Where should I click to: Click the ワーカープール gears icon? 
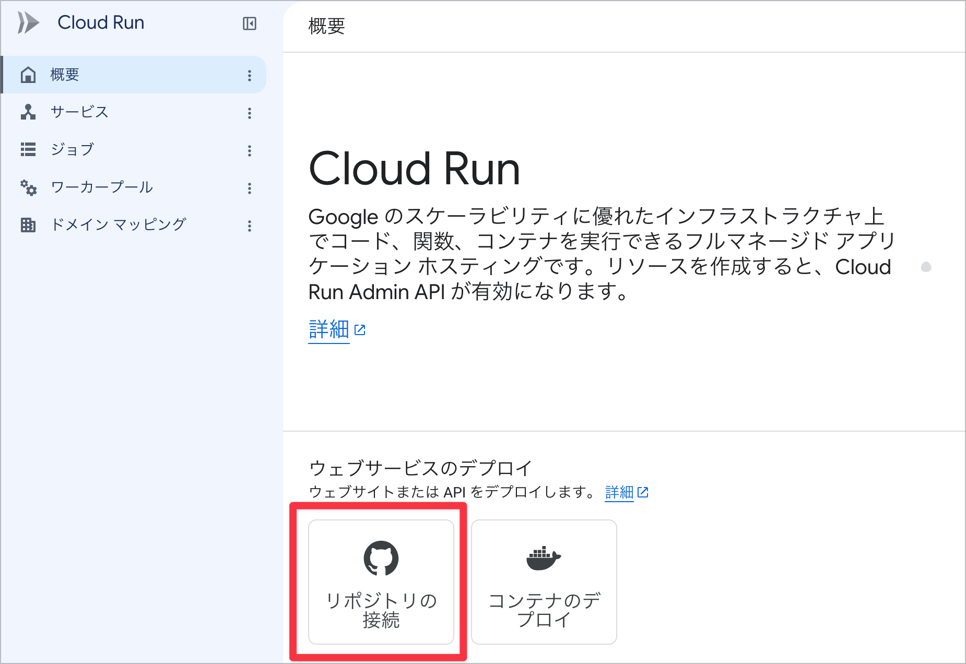click(x=28, y=187)
